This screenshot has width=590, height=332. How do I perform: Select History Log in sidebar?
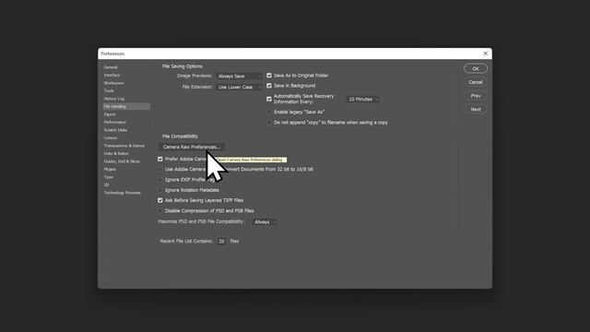[x=114, y=99]
